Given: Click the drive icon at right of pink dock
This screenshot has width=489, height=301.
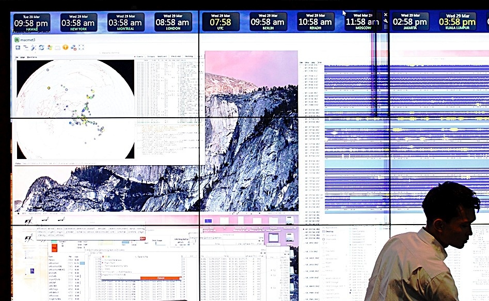Looking at the screenshot, I should coord(290,220).
